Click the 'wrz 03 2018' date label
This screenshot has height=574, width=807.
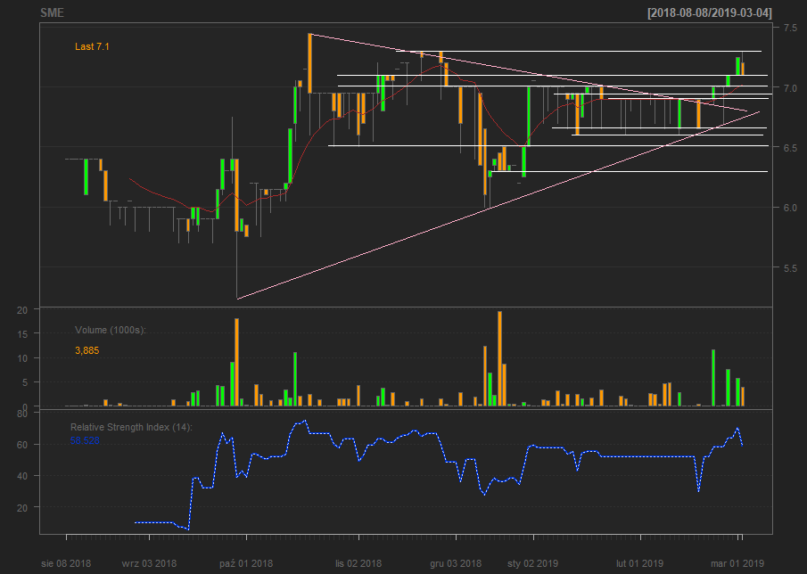[149, 563]
